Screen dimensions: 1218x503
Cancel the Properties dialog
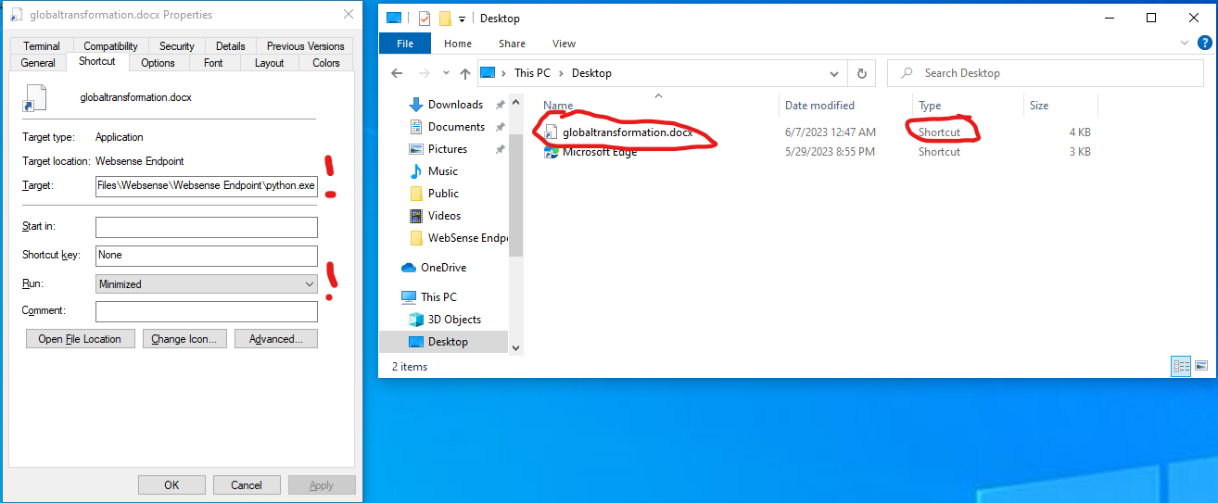[247, 485]
